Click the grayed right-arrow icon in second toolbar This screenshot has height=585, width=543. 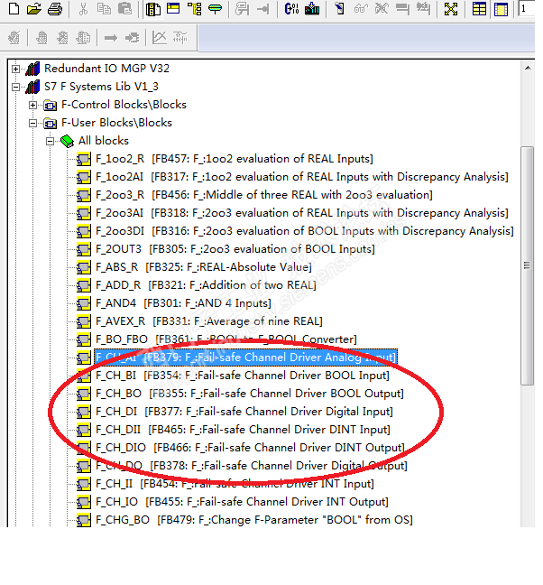point(111,38)
